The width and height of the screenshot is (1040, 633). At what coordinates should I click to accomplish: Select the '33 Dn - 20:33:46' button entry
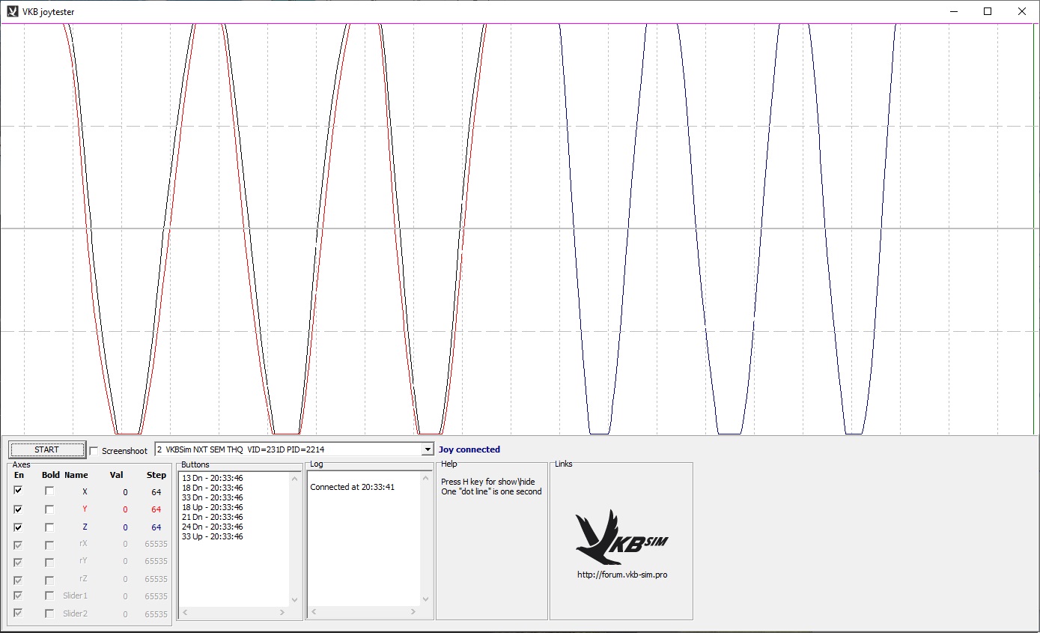213,497
